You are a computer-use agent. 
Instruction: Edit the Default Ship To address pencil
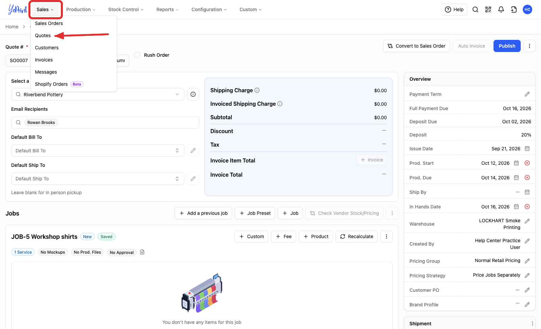coord(193,179)
